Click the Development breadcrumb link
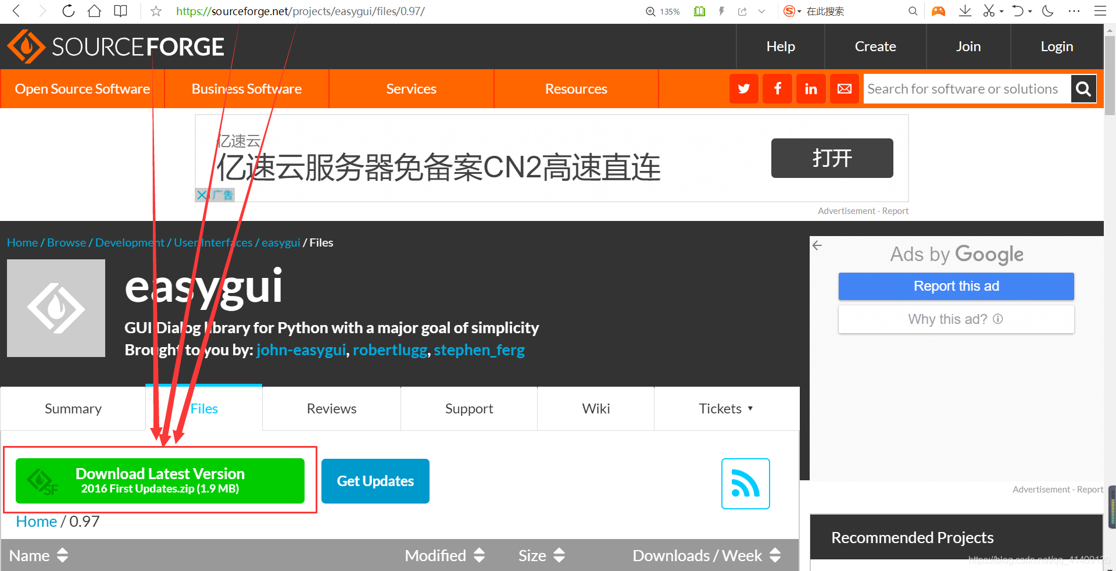Screen dimensions: 1116x571 click(130, 242)
